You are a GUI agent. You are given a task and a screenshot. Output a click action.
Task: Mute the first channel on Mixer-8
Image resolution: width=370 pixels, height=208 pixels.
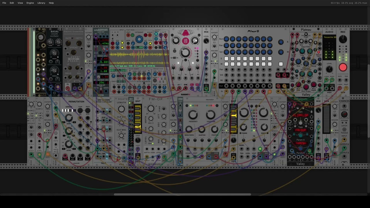click(x=226, y=64)
